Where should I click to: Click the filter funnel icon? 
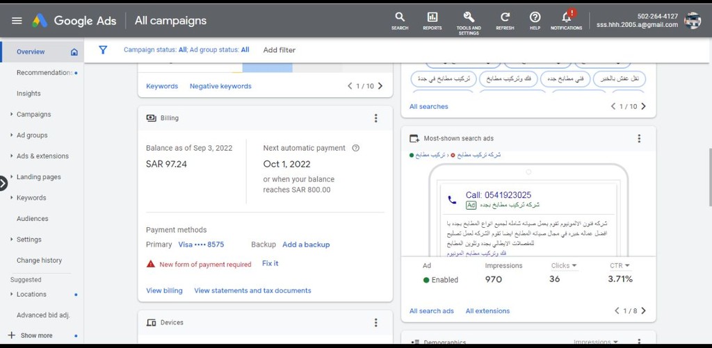pyautogui.click(x=103, y=50)
